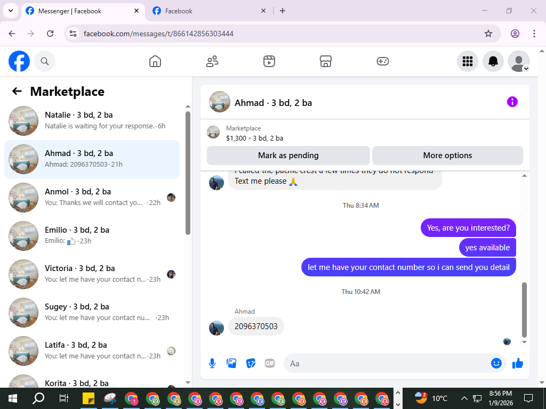Image resolution: width=546 pixels, height=409 pixels.
Task: Choose a GIF icon
Action: click(270, 363)
